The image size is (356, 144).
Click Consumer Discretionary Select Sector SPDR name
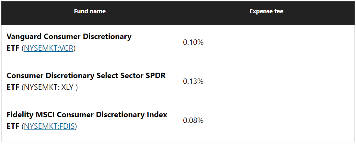[x=86, y=76]
